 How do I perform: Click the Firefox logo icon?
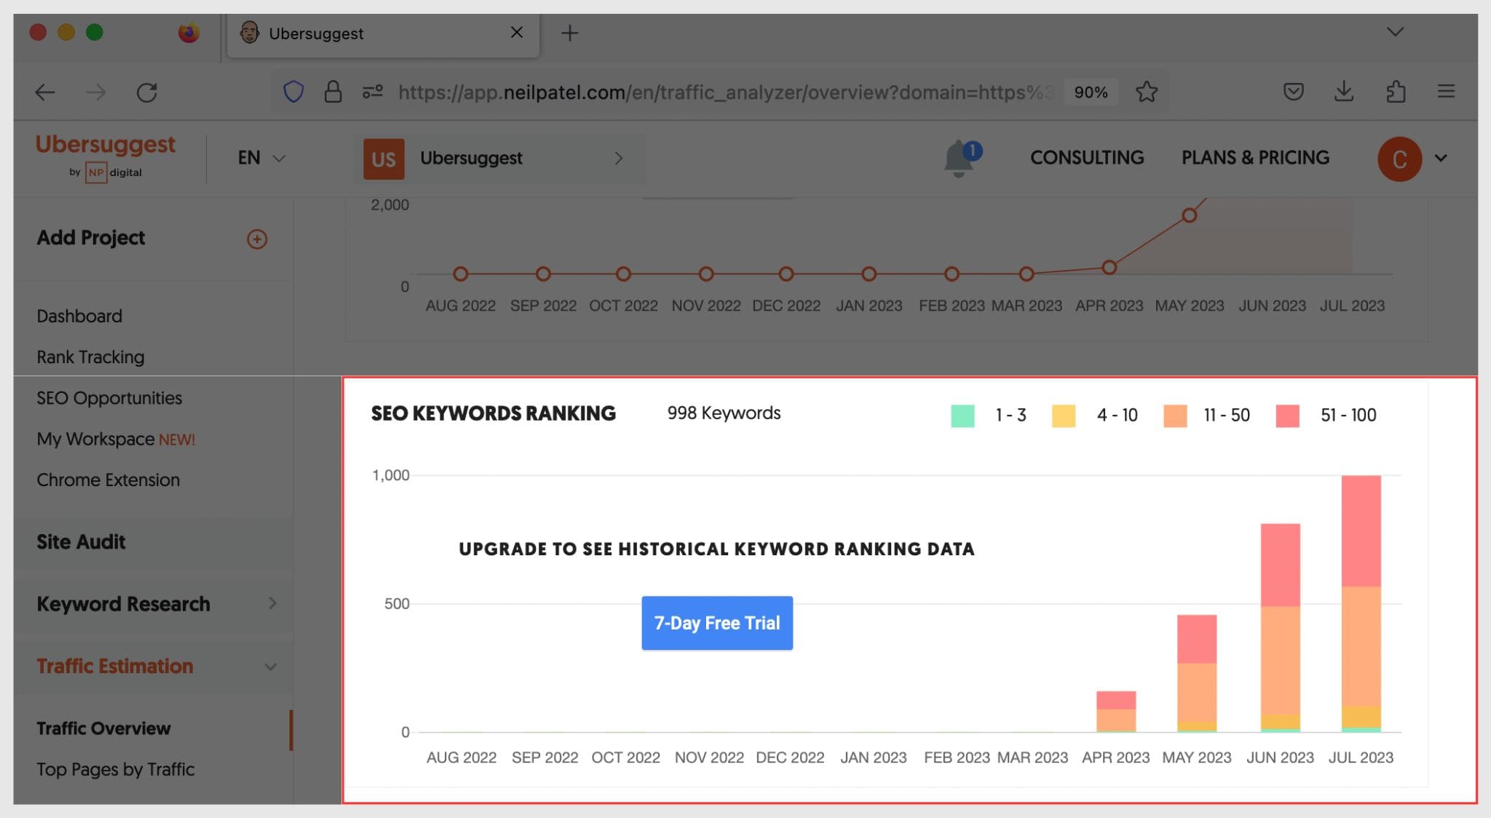[189, 33]
